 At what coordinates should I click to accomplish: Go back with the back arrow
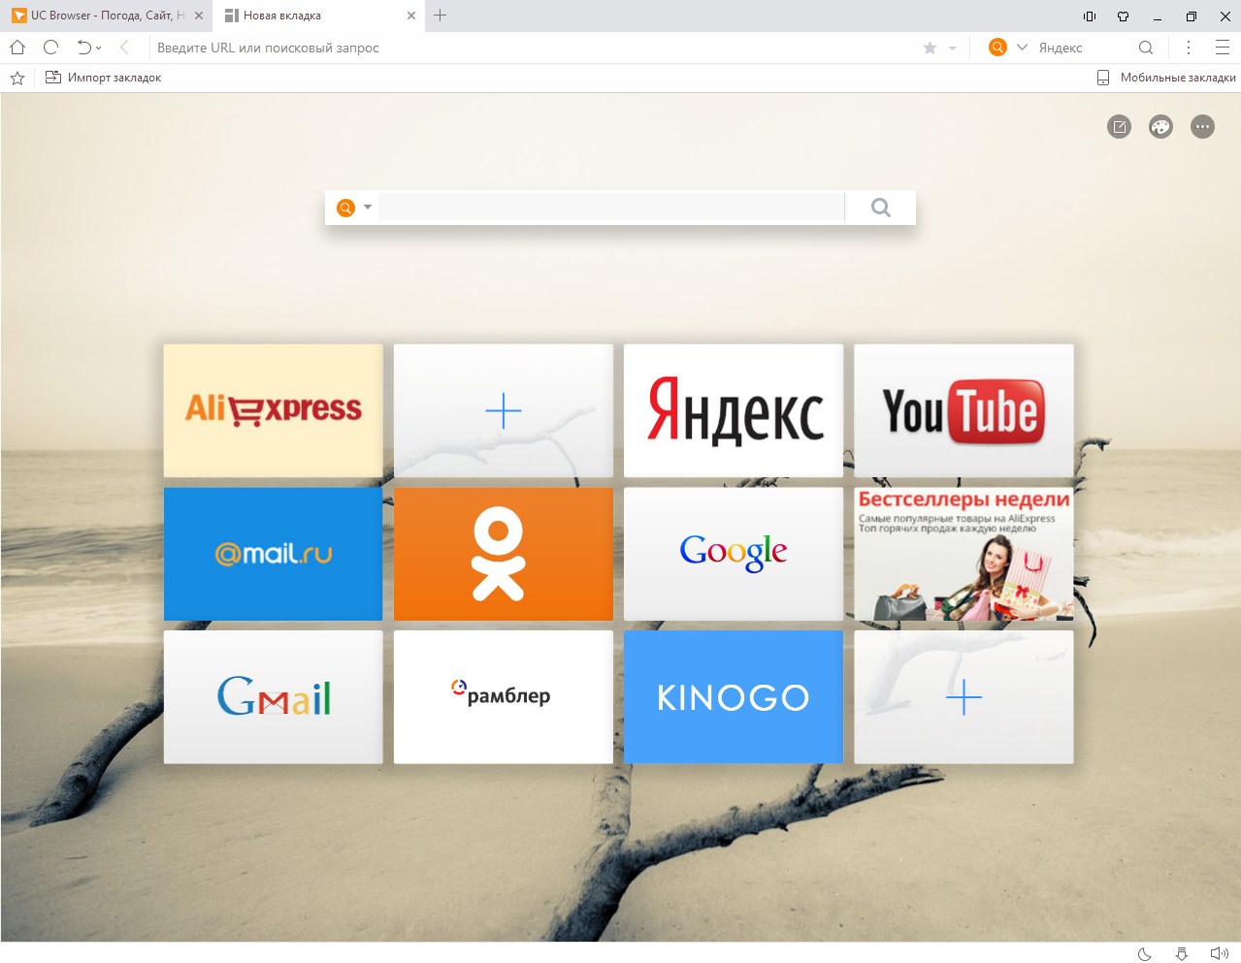coord(124,48)
